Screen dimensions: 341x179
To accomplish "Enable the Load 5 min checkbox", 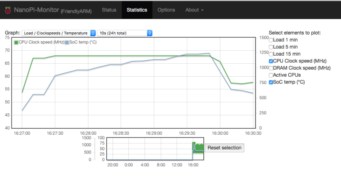I will point(271,47).
